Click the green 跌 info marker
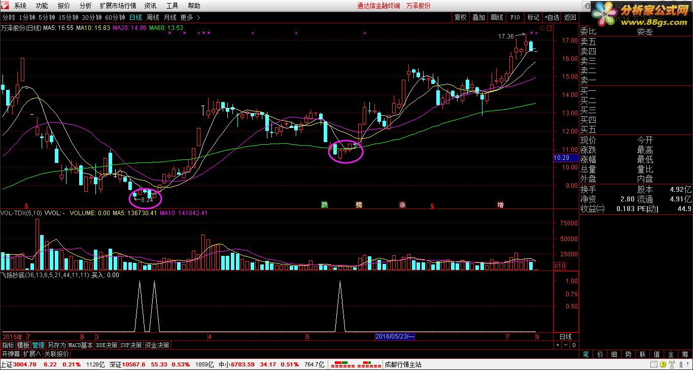The height and width of the screenshot is (370, 693). (x=324, y=205)
